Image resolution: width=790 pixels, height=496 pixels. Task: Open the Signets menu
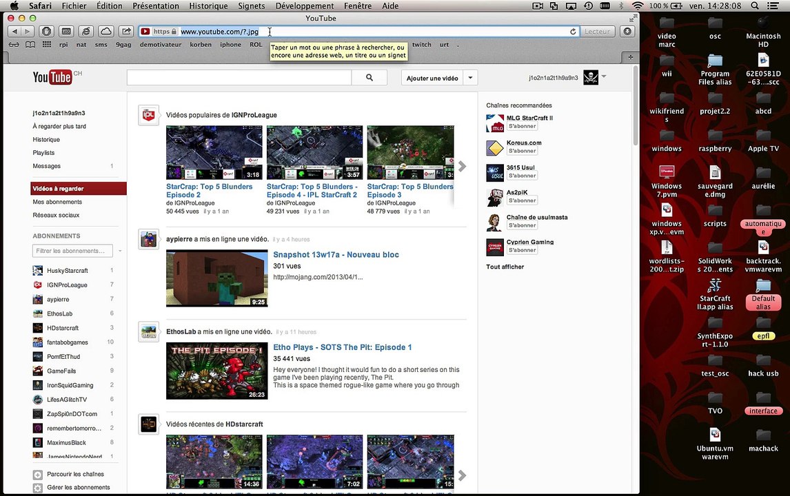[252, 6]
